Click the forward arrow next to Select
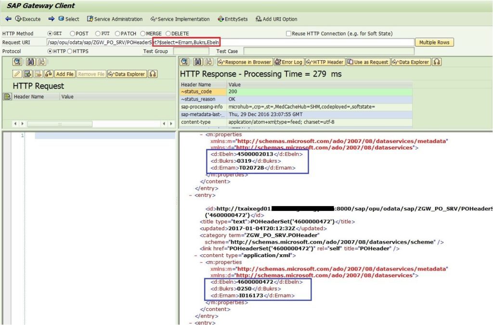 (x=51, y=19)
